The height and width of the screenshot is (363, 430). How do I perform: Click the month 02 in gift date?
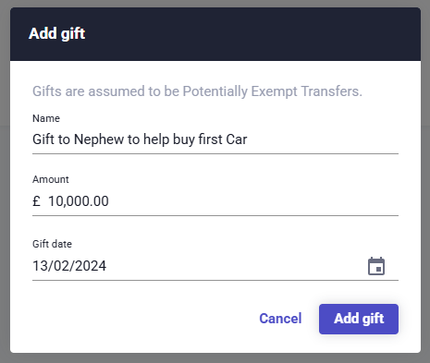coord(61,266)
